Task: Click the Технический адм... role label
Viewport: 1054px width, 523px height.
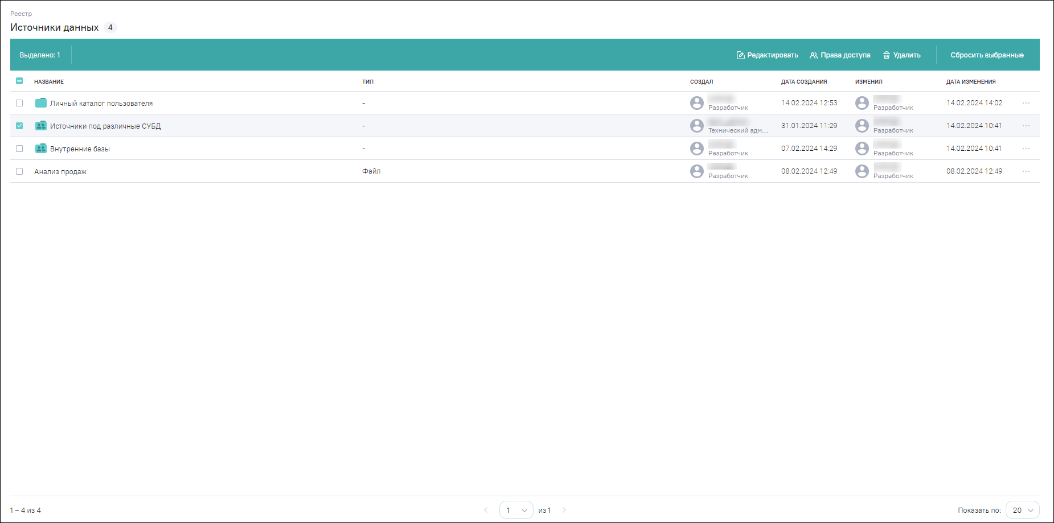Action: [x=738, y=131]
